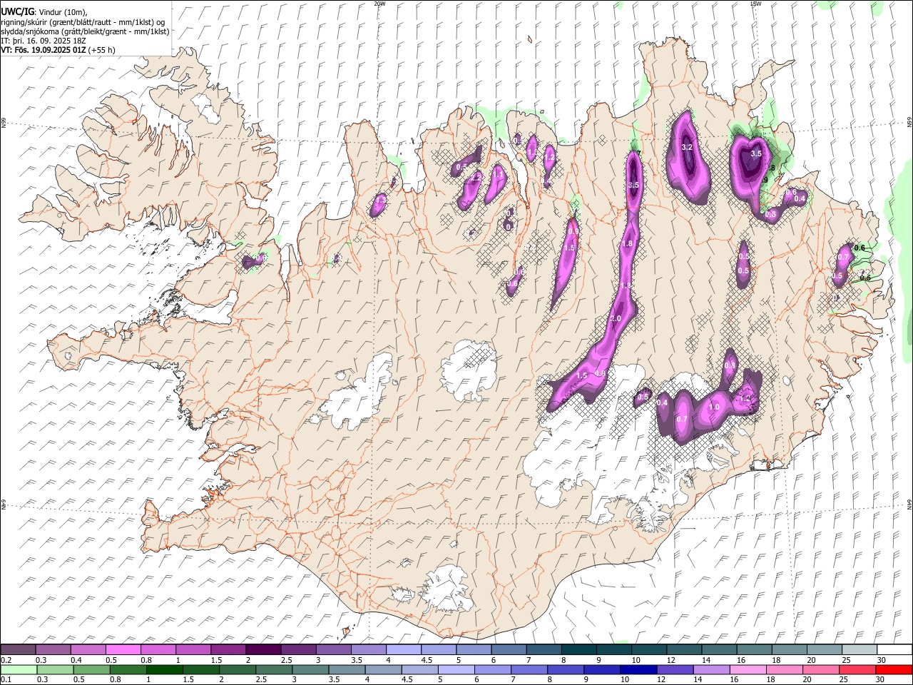This screenshot has height=685, width=913.
Task: Click the deep navy blue 10 swatch in lower legend
Action: [638, 670]
